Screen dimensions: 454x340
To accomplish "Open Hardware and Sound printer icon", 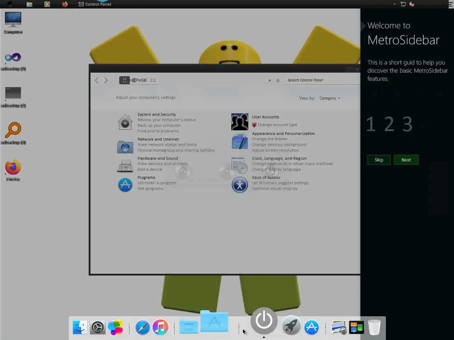I will 125,165.
